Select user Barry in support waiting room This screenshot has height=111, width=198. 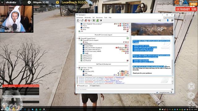pyautogui.click(x=86, y=42)
